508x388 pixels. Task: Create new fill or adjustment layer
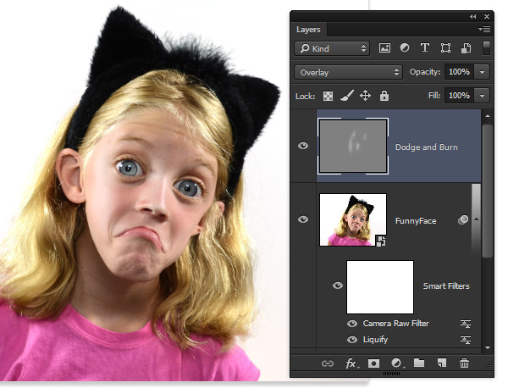(x=397, y=363)
